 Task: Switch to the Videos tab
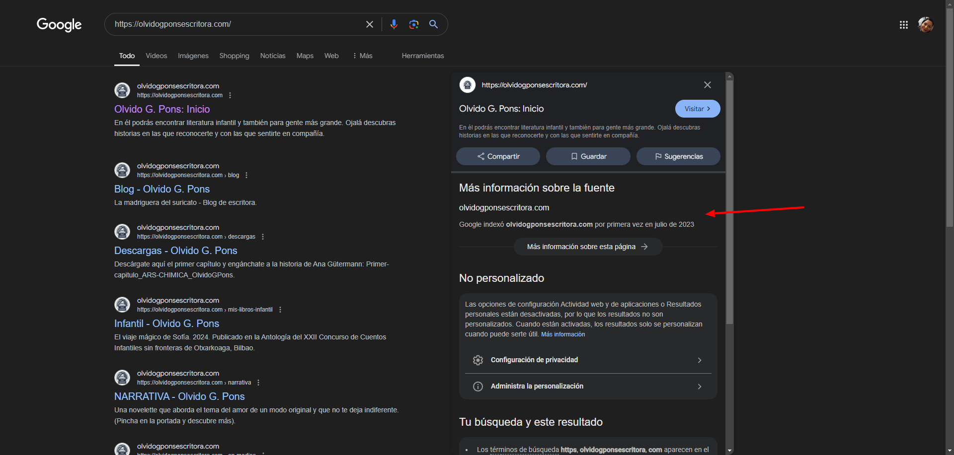(x=157, y=56)
